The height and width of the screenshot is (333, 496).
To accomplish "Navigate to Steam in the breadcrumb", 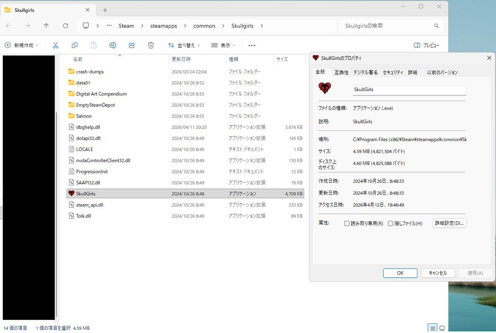I will pyautogui.click(x=126, y=26).
